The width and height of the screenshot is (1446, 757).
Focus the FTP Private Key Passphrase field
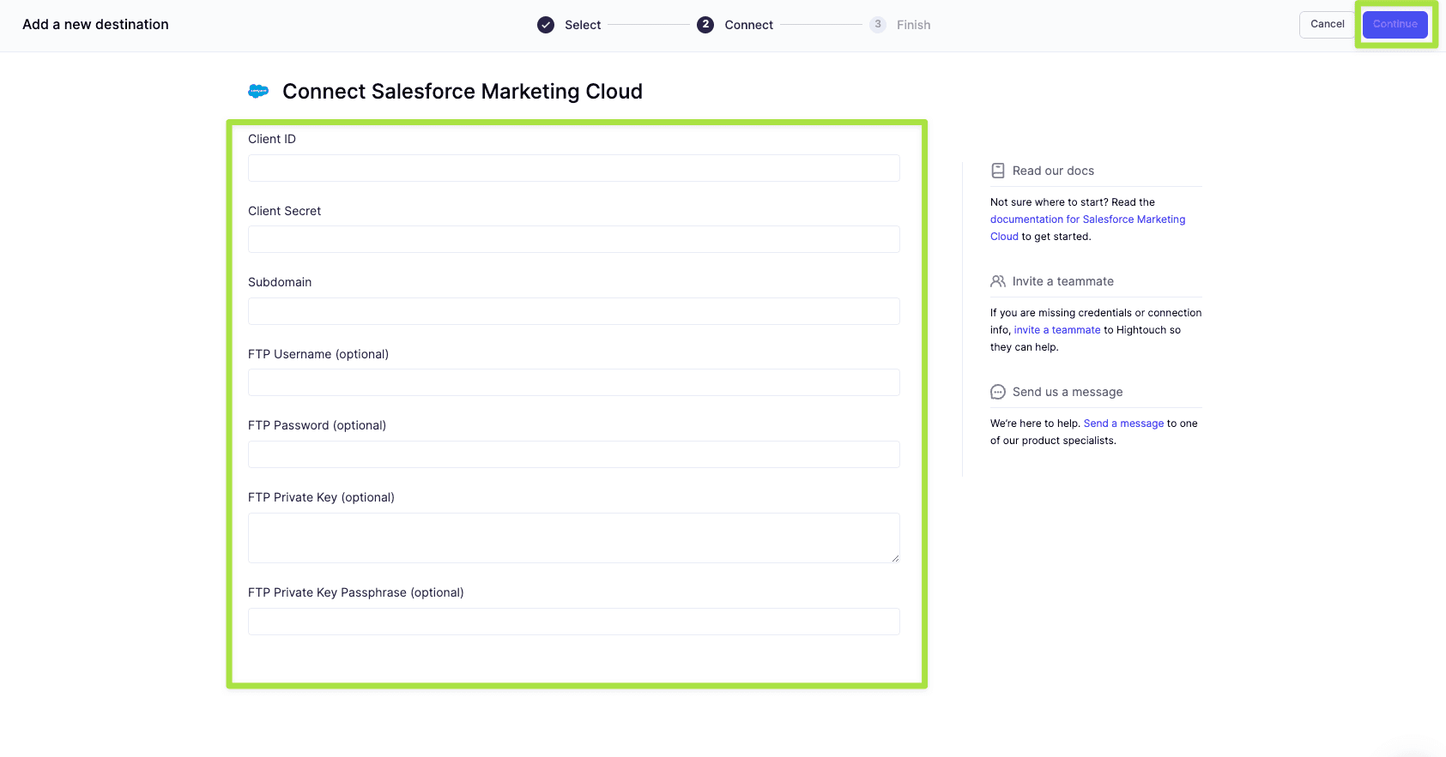click(x=573, y=622)
